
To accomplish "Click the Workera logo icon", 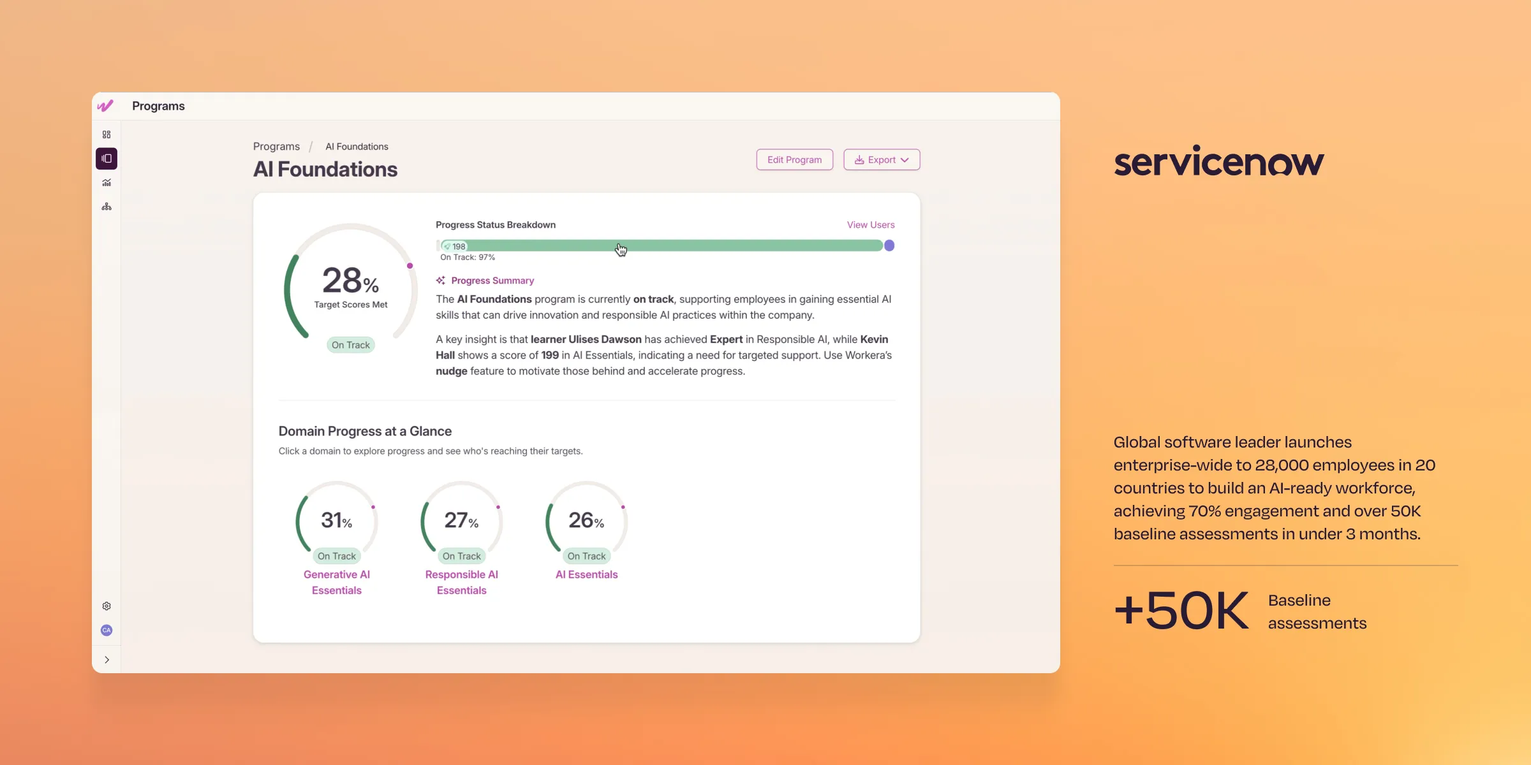I will (105, 106).
